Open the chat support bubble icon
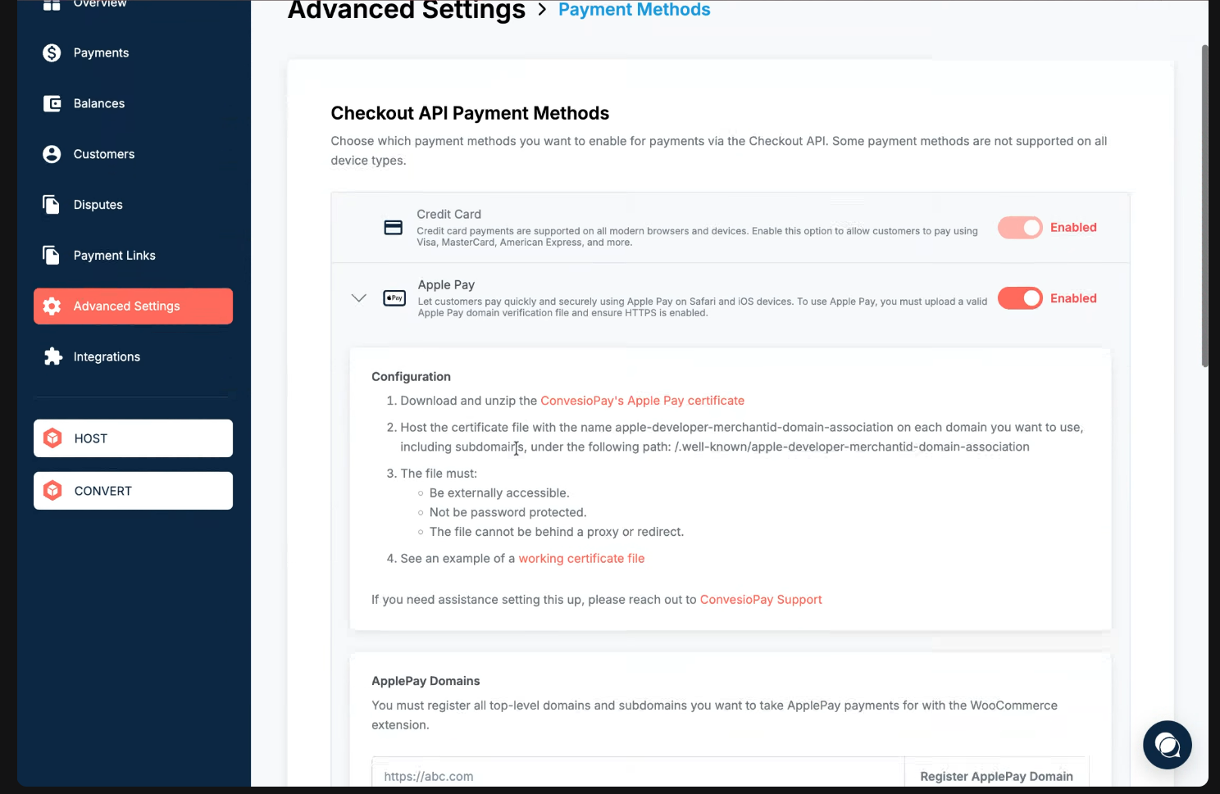Viewport: 1220px width, 794px height. [1167, 745]
